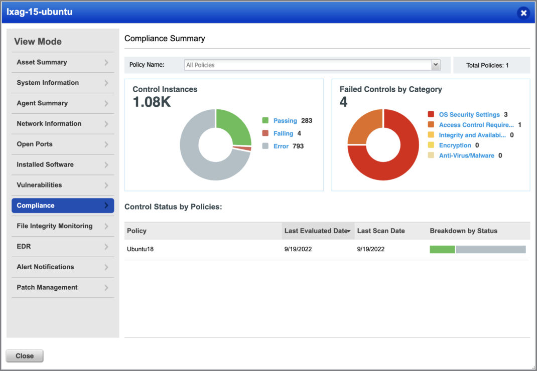Open the OS Security Settings failed controls
This screenshot has height=371, width=537.
469,114
